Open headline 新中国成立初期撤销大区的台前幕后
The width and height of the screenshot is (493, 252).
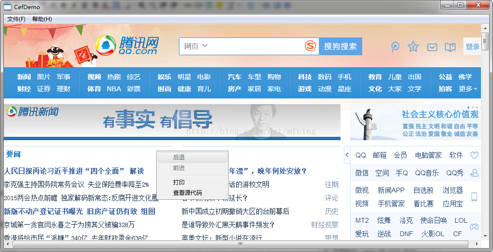point(235,212)
